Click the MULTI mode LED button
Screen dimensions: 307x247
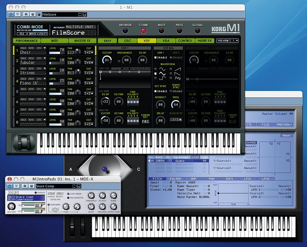161,31
